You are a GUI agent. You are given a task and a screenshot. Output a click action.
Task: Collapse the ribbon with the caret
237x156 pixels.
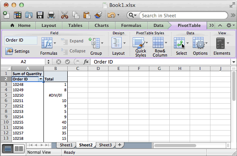point(220,25)
